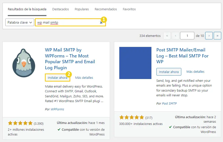223x142 pixels.
Task: Switch to the Destacados tab
Action: tap(61, 9)
